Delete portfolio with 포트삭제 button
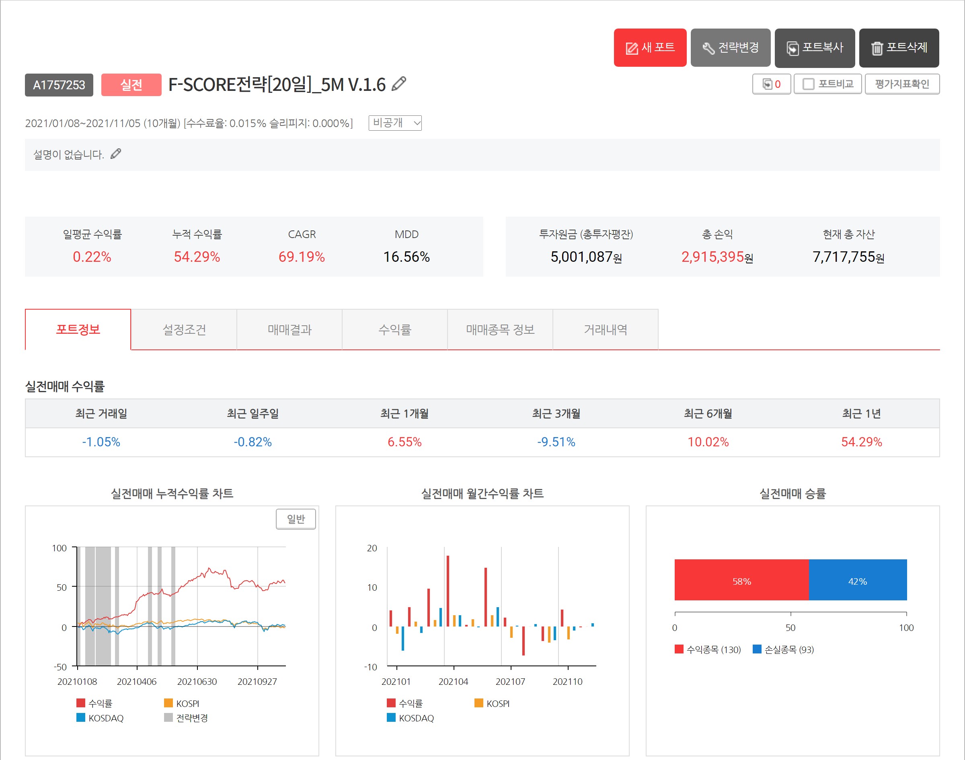965x760 pixels. click(x=899, y=47)
